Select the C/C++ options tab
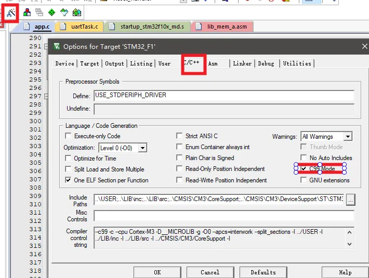The image size is (369, 278). [x=192, y=62]
